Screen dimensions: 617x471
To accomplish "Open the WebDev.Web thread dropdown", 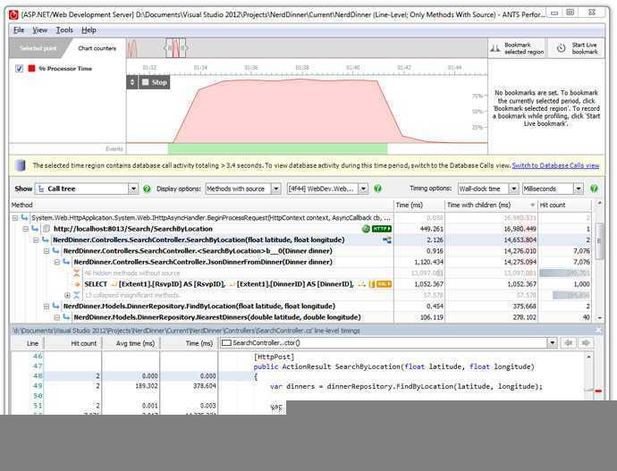I will [327, 189].
